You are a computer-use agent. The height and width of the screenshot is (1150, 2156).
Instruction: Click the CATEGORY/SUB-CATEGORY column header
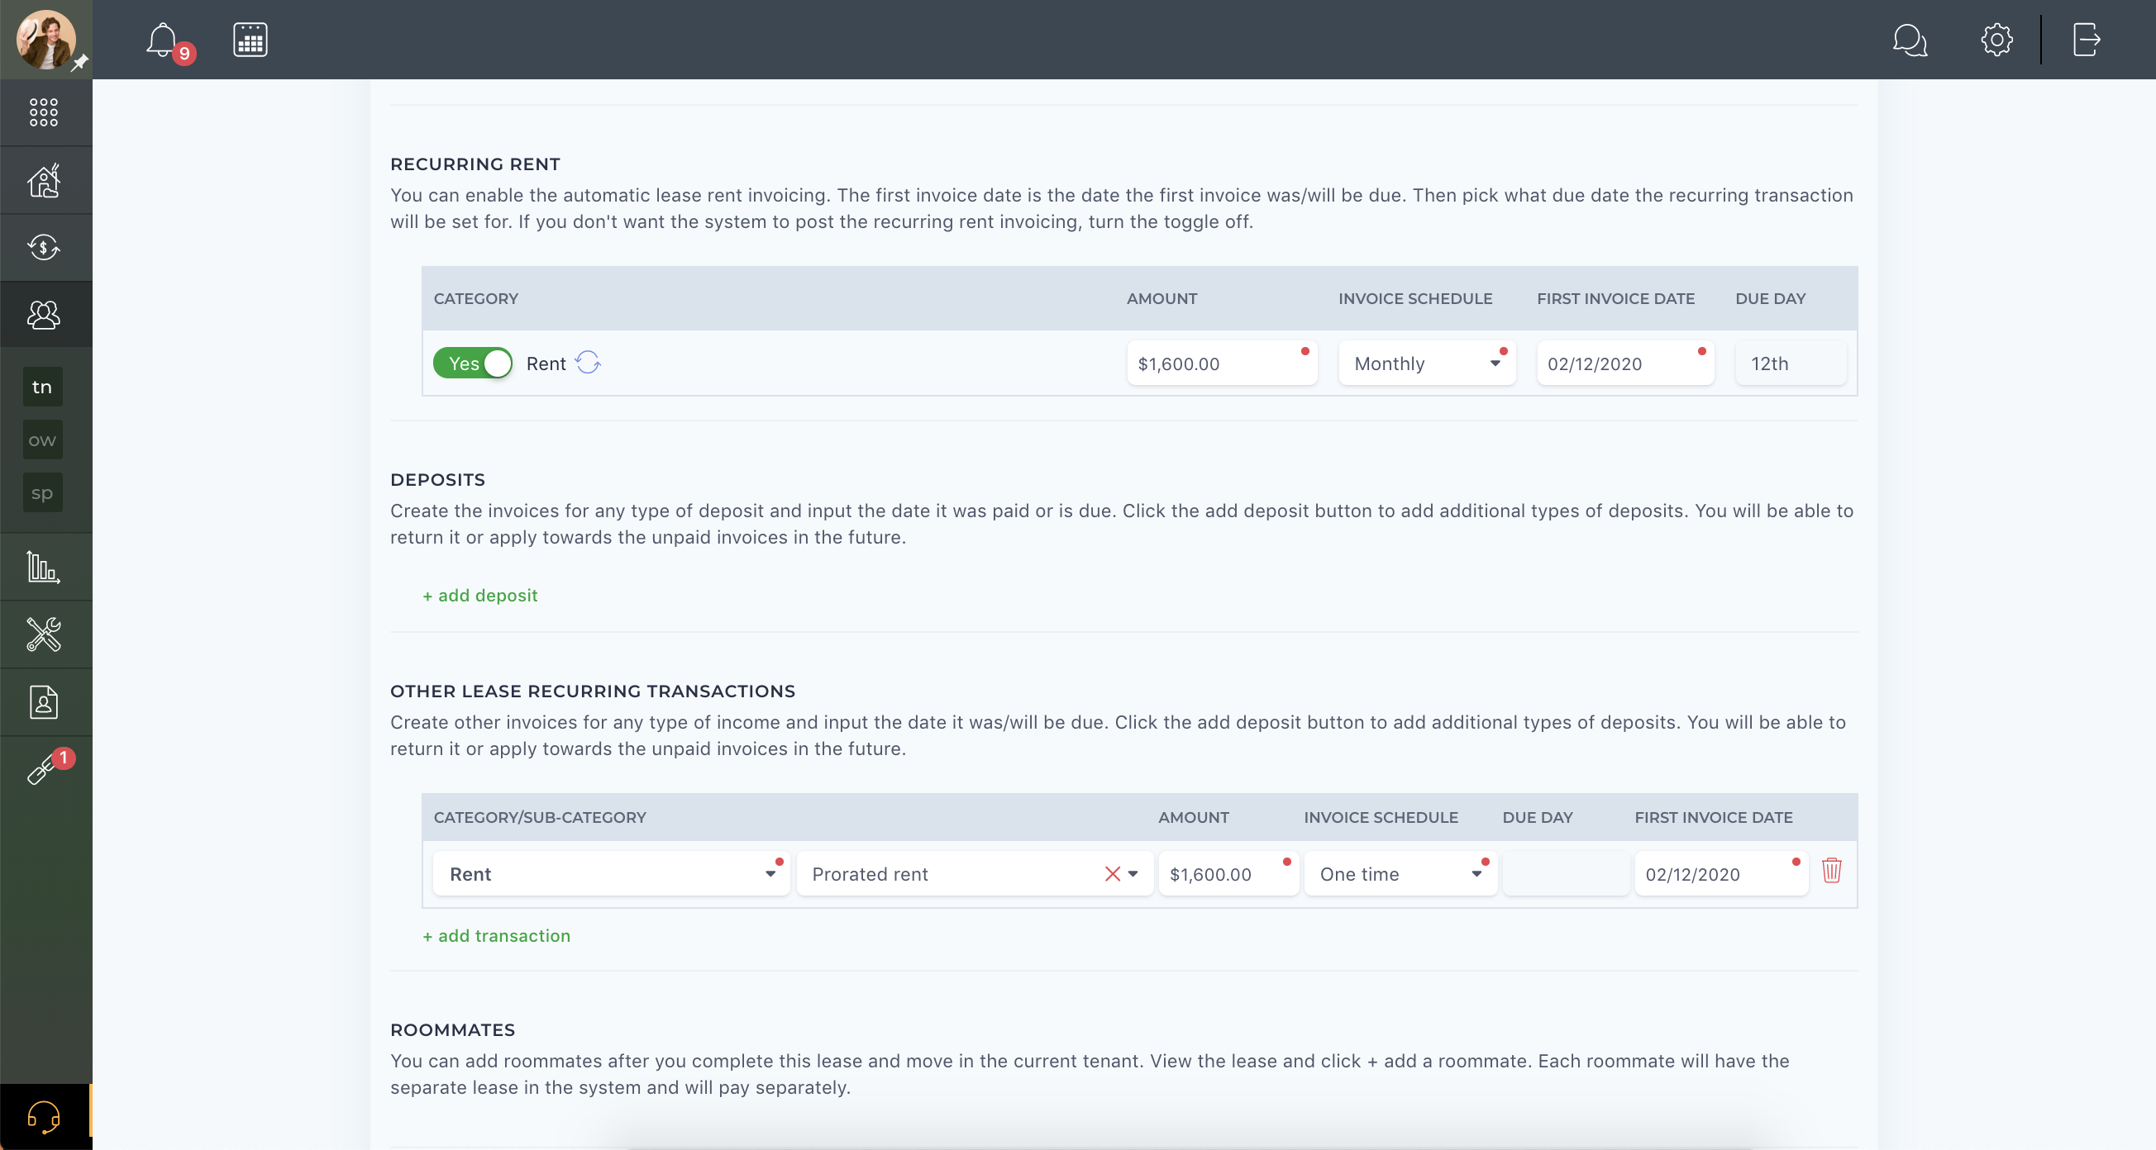(540, 817)
